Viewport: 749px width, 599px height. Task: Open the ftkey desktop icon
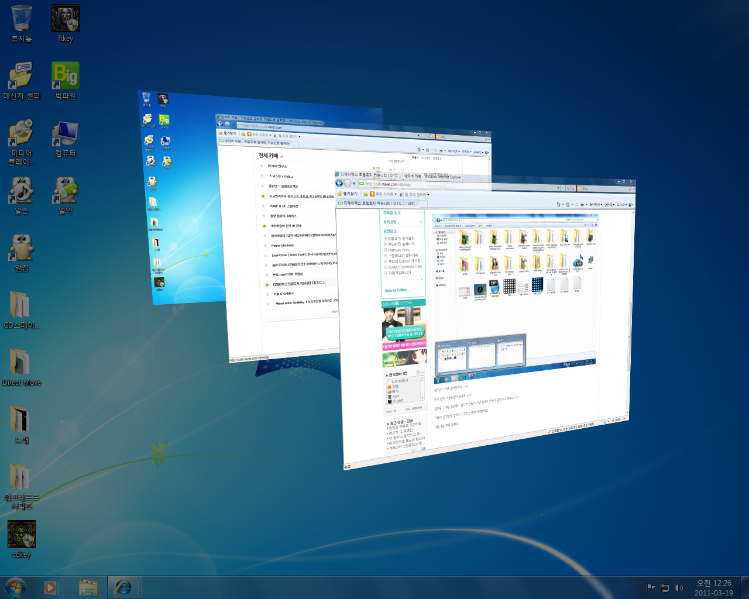tap(66, 25)
